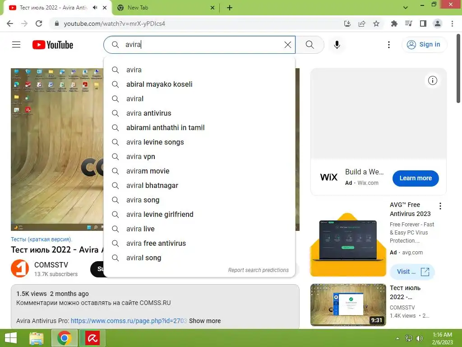
Task: Open Avira from the taskbar
Action: point(92,338)
